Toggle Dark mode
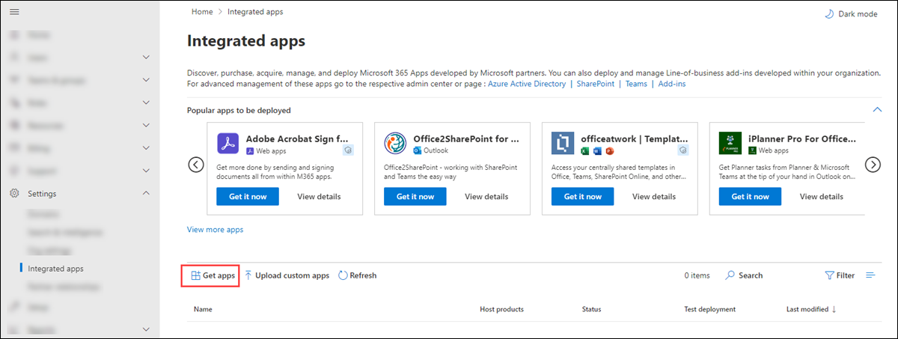Image resolution: width=898 pixels, height=339 pixels. click(x=851, y=13)
